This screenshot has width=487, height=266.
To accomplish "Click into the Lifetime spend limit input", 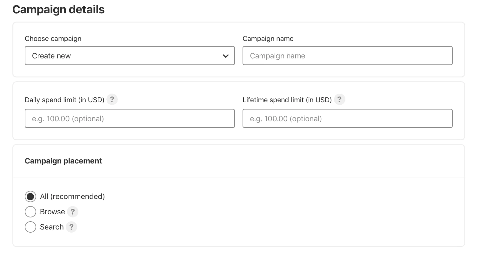I will [347, 119].
